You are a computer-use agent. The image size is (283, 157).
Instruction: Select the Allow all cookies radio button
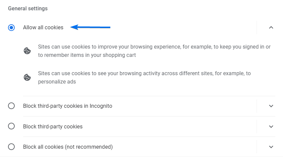(x=11, y=28)
